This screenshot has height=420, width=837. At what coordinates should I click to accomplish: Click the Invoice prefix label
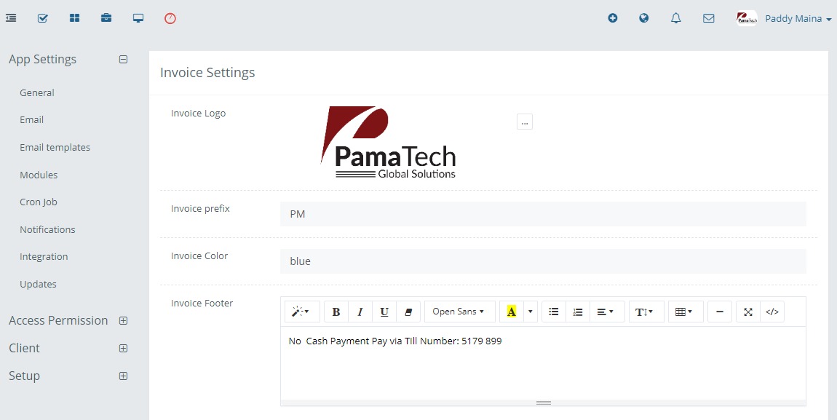(200, 209)
